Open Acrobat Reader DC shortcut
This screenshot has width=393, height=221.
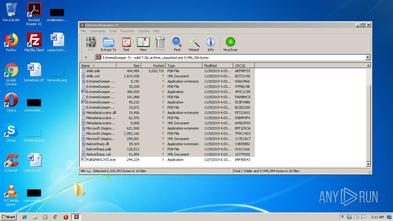34,14
